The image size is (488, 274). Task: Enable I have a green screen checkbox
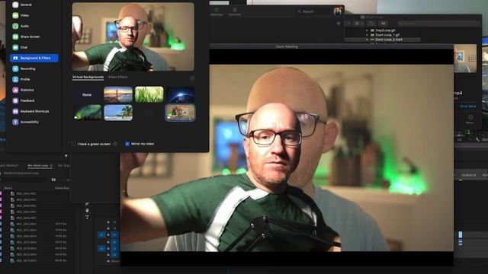click(x=73, y=144)
